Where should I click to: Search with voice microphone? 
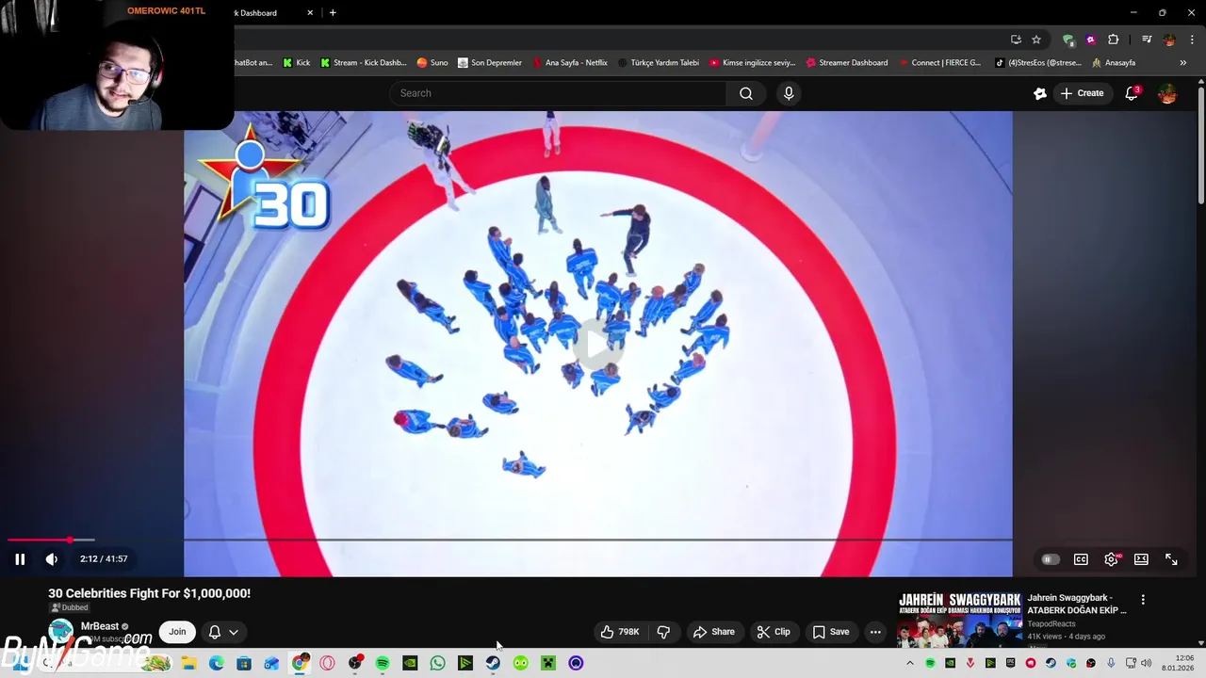coord(789,93)
